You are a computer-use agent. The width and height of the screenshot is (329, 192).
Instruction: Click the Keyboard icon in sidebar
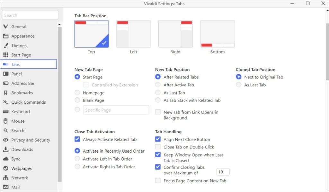tap(6, 112)
